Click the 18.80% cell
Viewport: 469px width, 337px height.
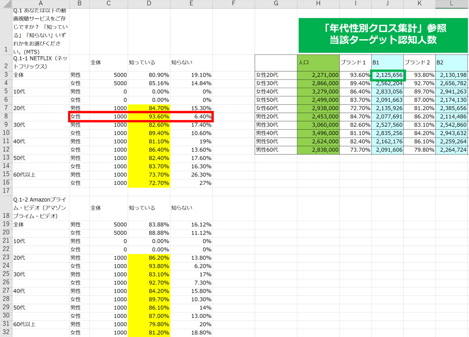click(x=191, y=332)
